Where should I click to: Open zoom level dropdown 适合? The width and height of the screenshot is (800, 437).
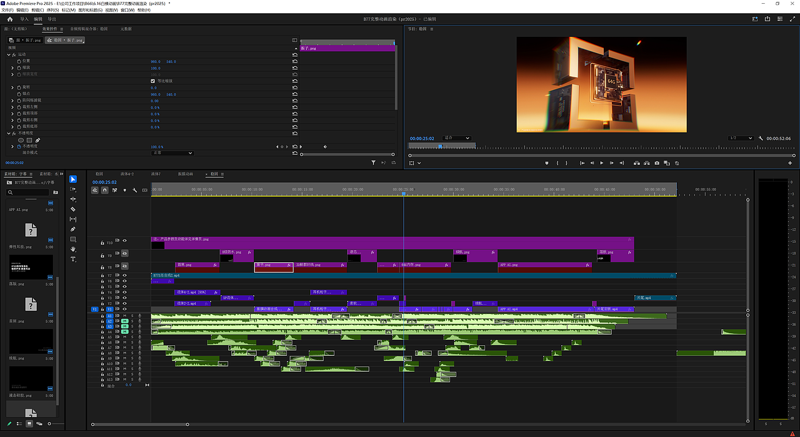click(x=456, y=138)
